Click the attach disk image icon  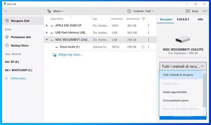(x=54, y=55)
